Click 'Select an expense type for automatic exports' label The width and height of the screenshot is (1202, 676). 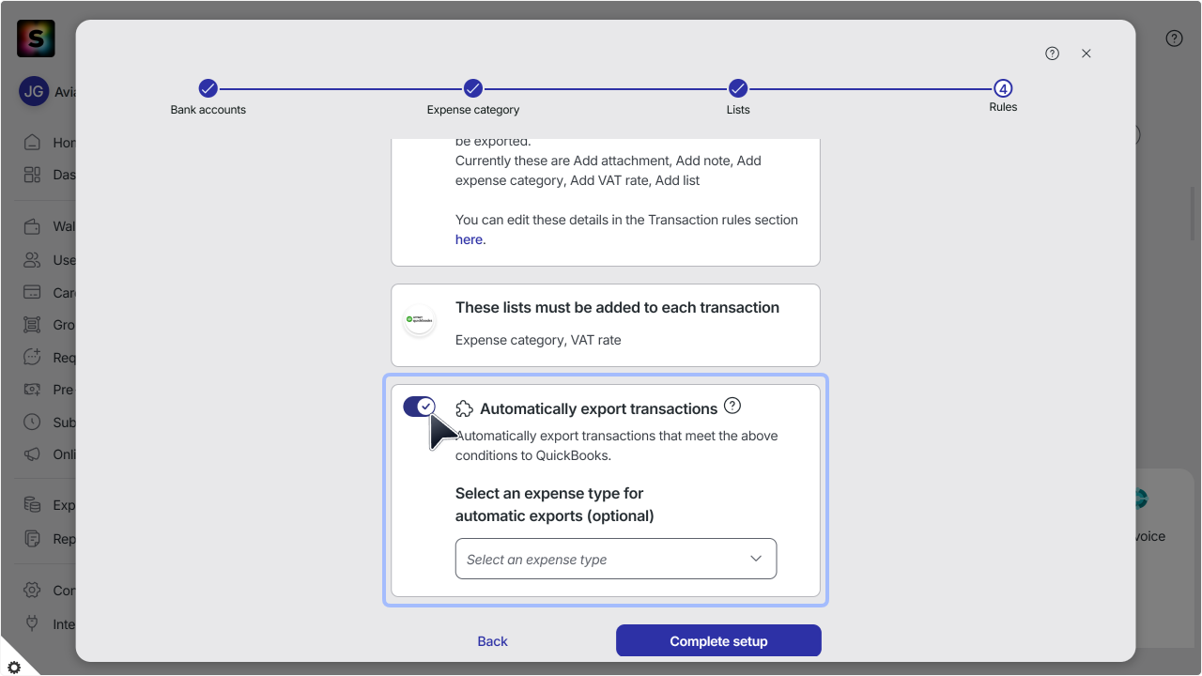[x=555, y=504]
